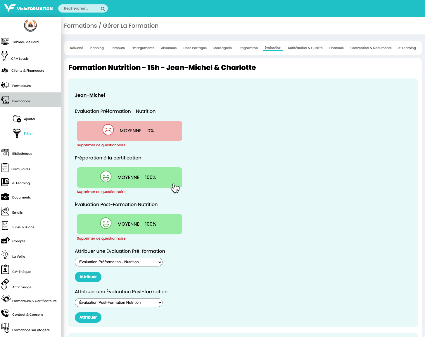
Task: Click Attribuer under Pré-formation evaluation
Action: coord(88,277)
